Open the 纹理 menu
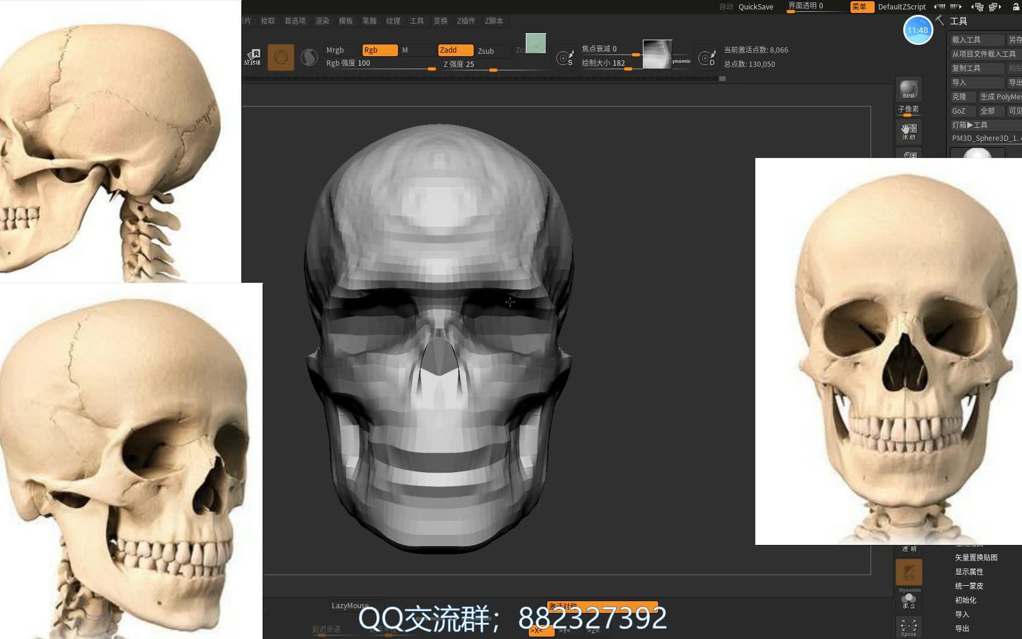 click(x=393, y=21)
